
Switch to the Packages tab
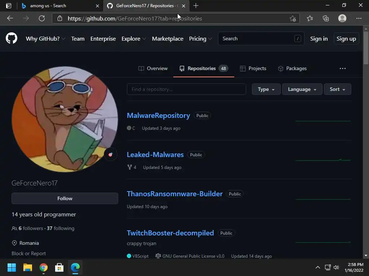coord(292,69)
